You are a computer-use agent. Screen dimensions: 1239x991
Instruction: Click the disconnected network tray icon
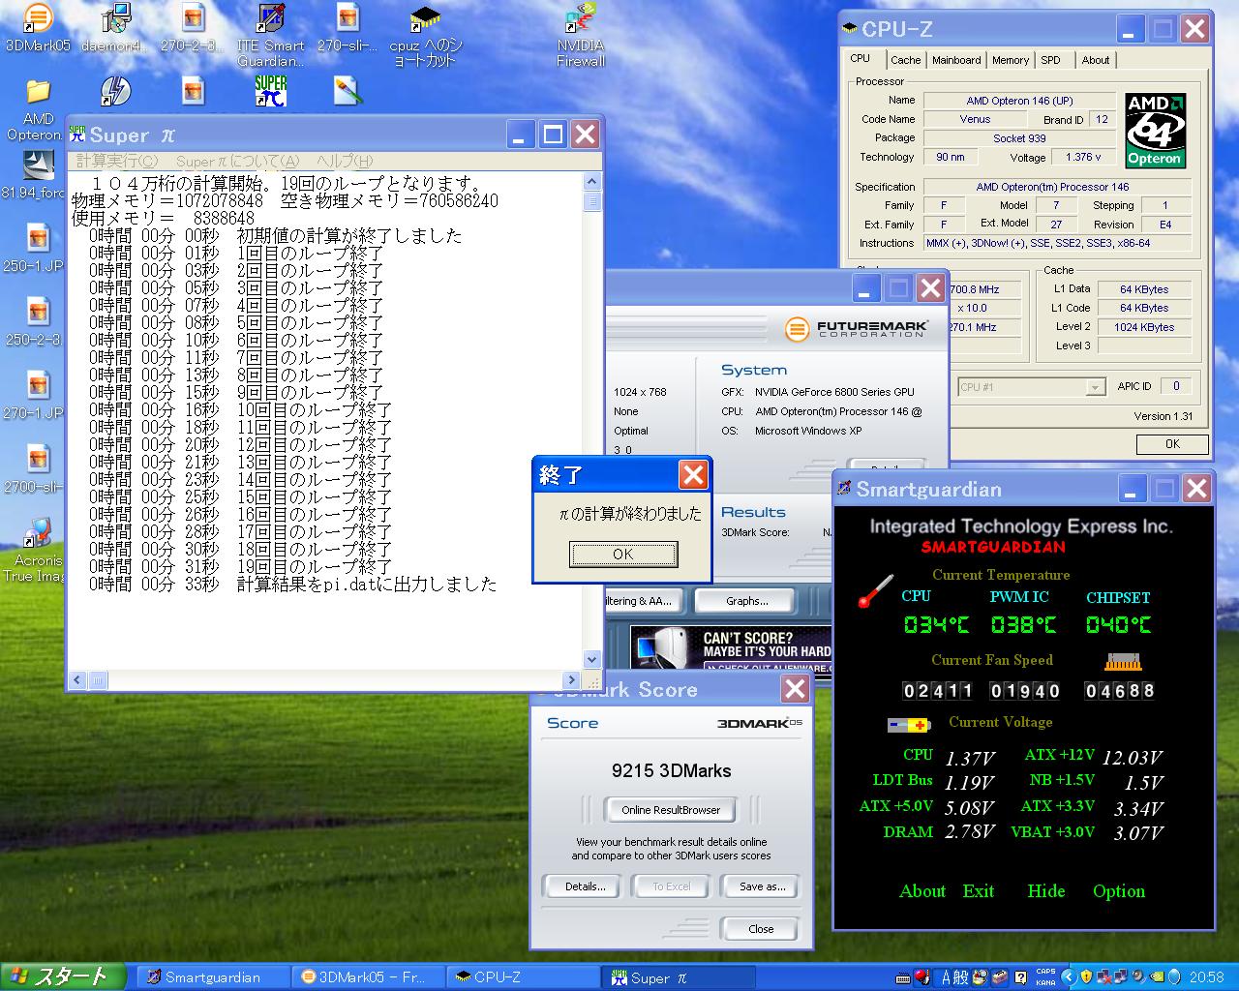click(x=1104, y=977)
